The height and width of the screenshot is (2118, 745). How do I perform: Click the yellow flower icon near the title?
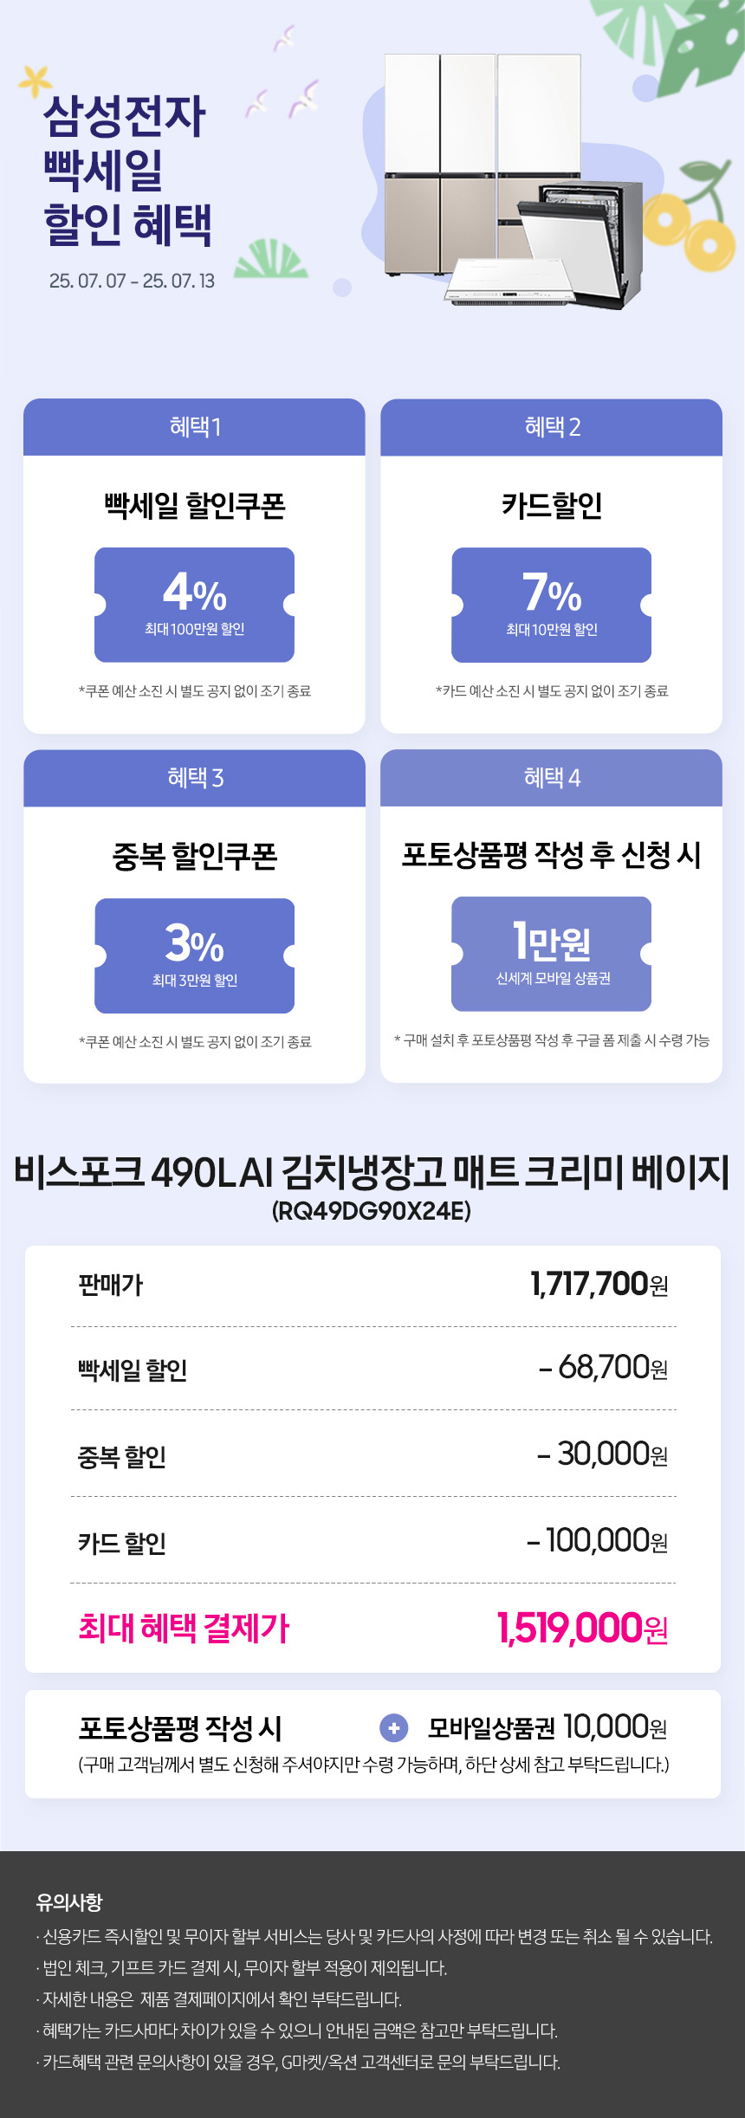[x=35, y=81]
